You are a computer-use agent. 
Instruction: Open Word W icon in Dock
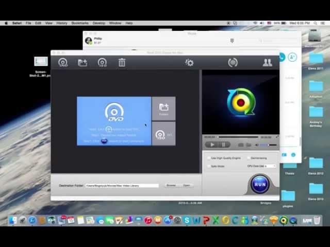click(x=196, y=220)
